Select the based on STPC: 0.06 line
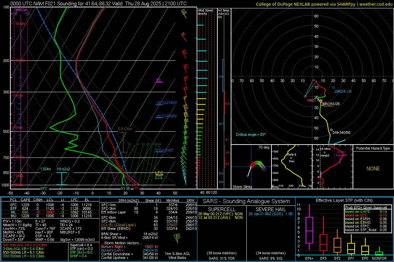Image resolution: width=394 pixels, height=262 pixels. coord(366,226)
